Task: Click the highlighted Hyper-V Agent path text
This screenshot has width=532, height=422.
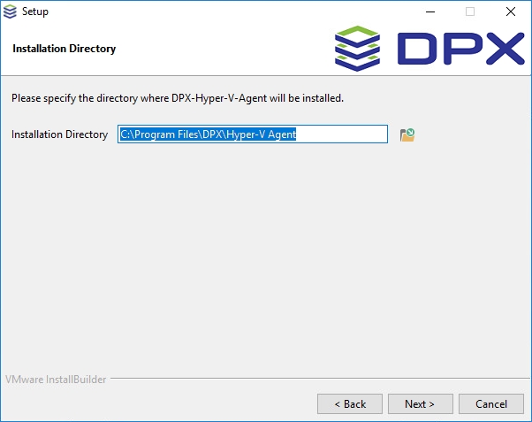Action: coord(209,134)
